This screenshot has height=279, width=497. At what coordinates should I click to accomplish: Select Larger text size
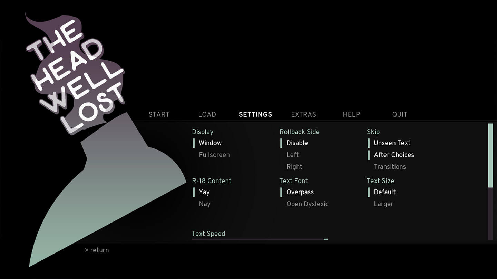point(383,204)
